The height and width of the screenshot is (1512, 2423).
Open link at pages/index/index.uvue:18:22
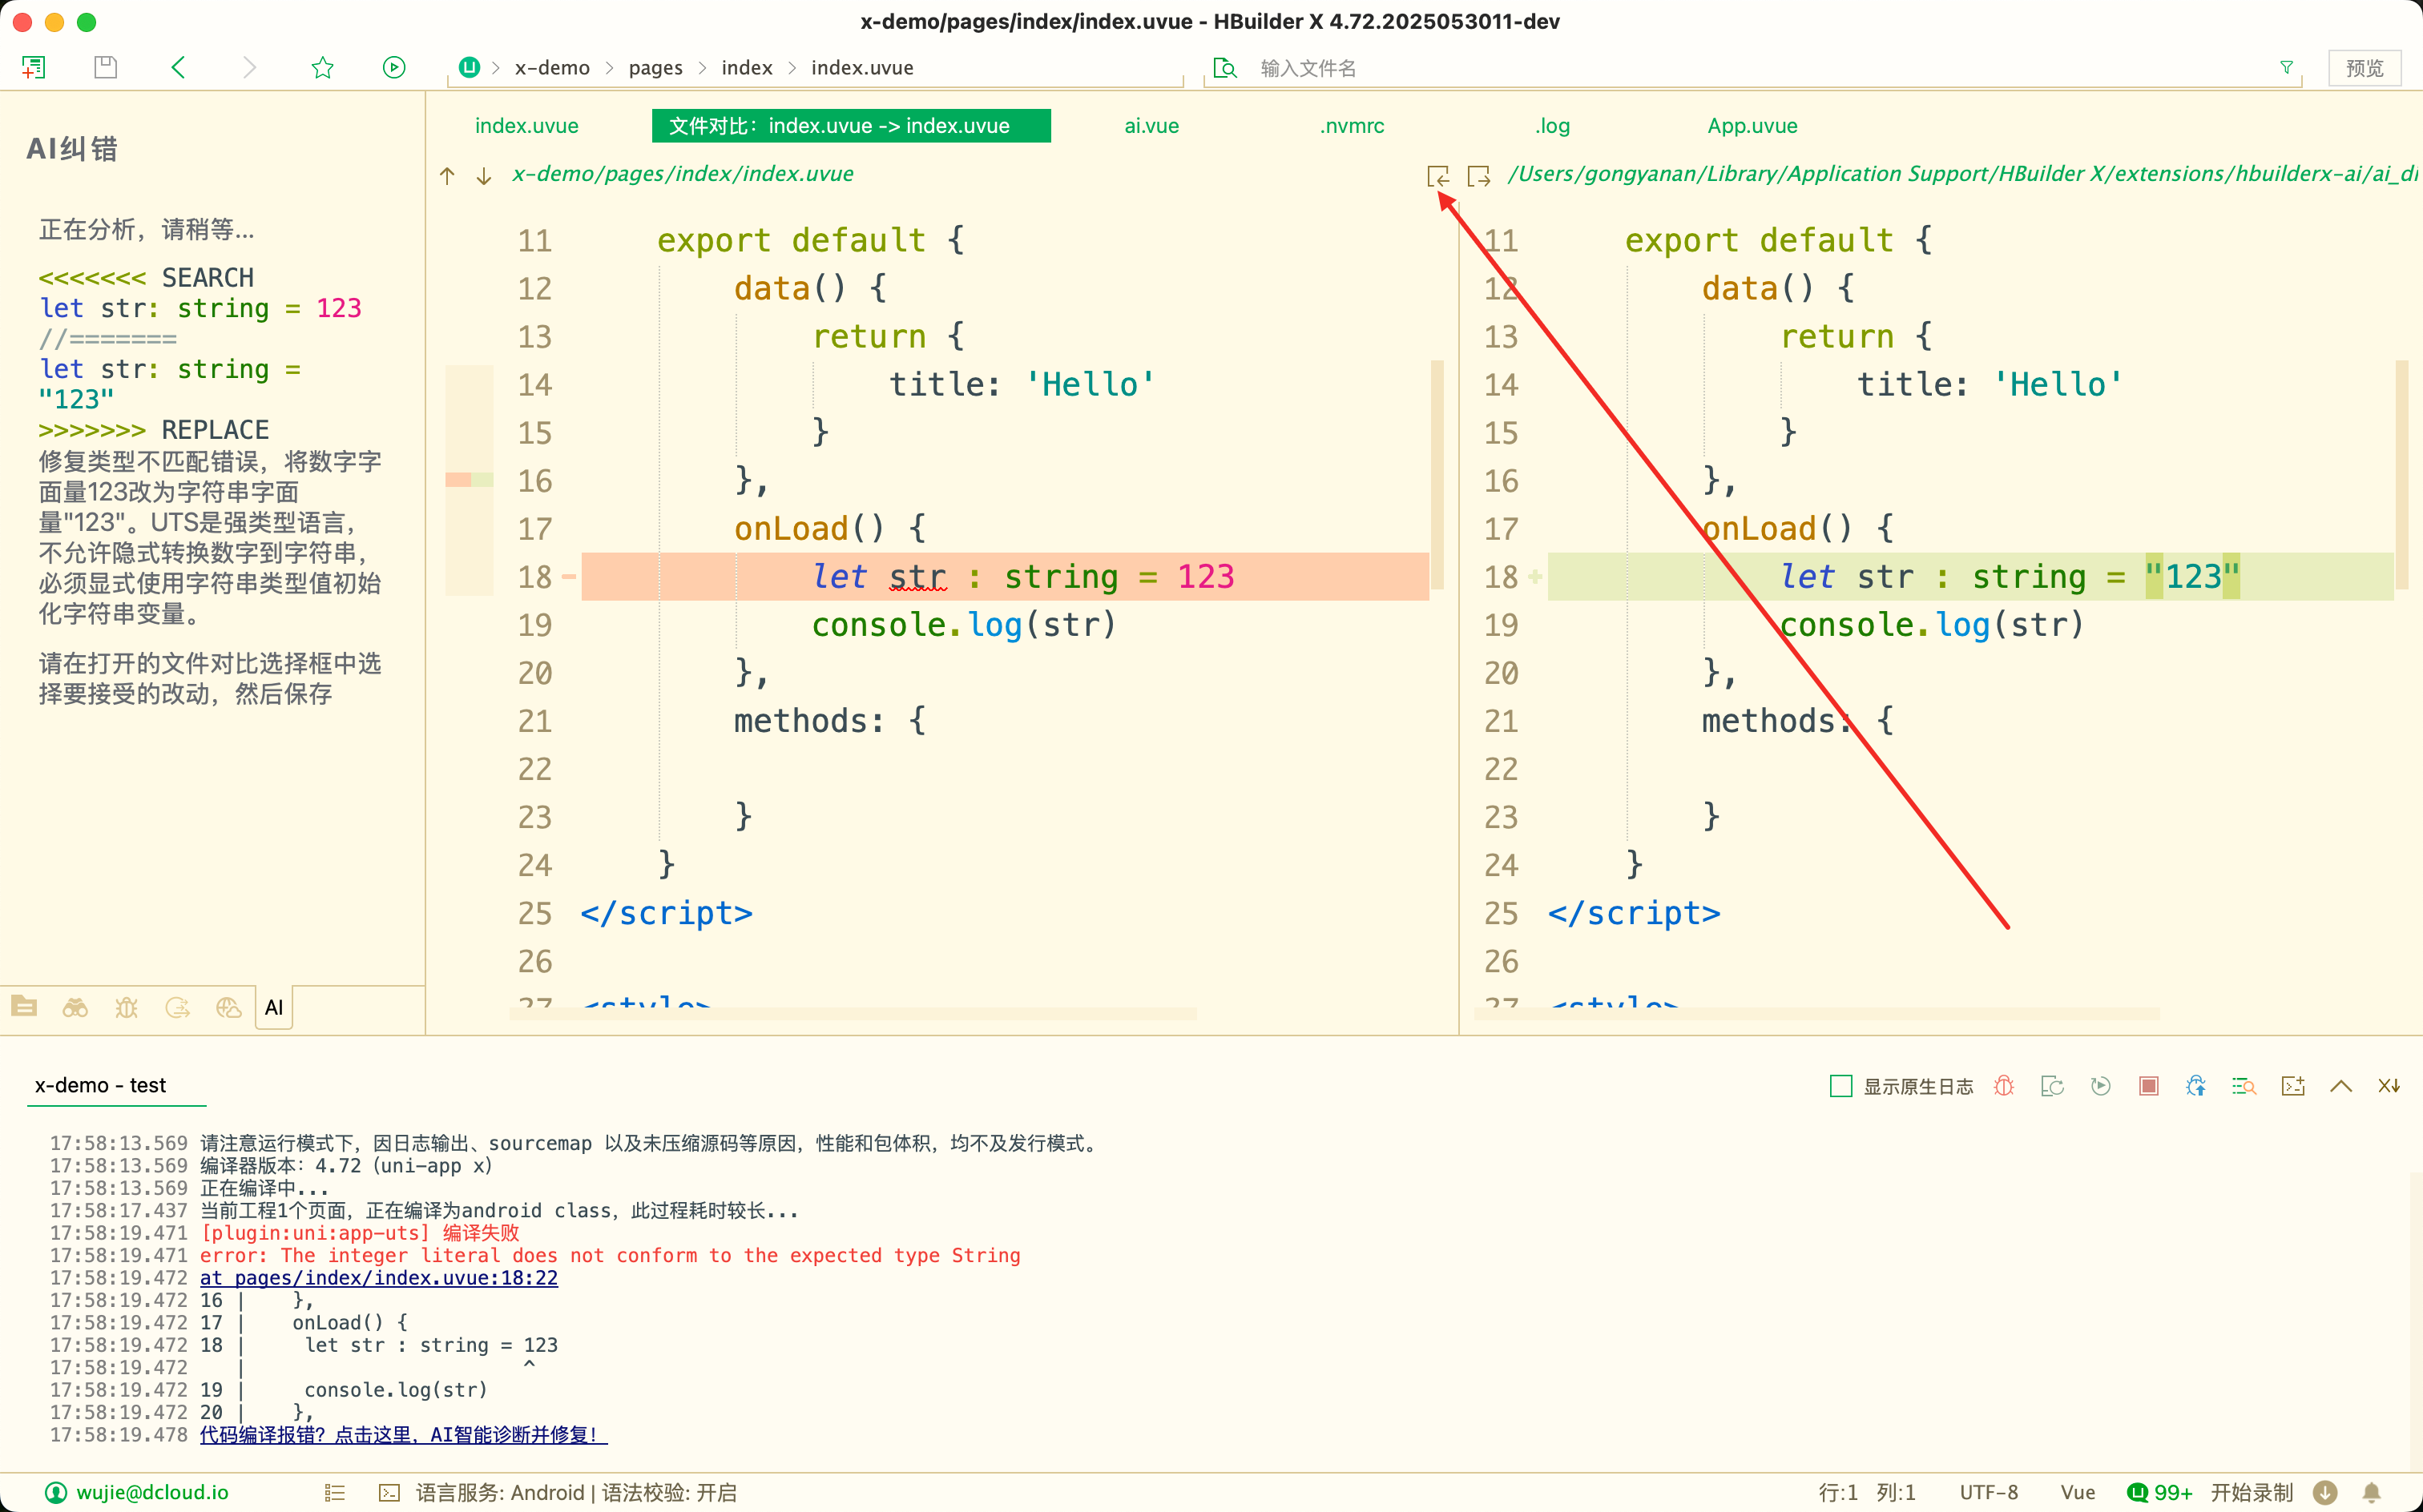379,1278
